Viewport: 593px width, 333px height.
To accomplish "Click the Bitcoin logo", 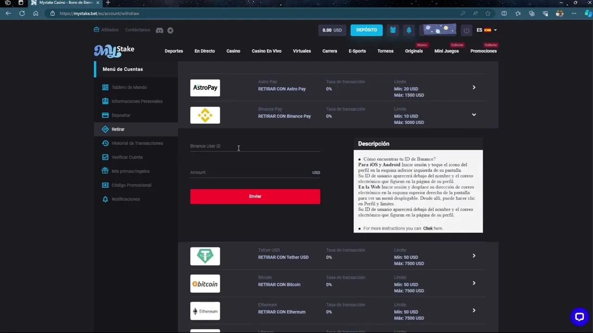I will 205,284.
